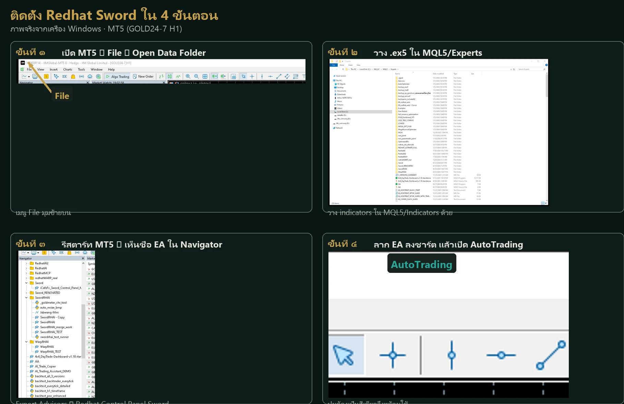Select the enlarged trendline tool
This screenshot has height=404, width=624.
click(x=551, y=355)
